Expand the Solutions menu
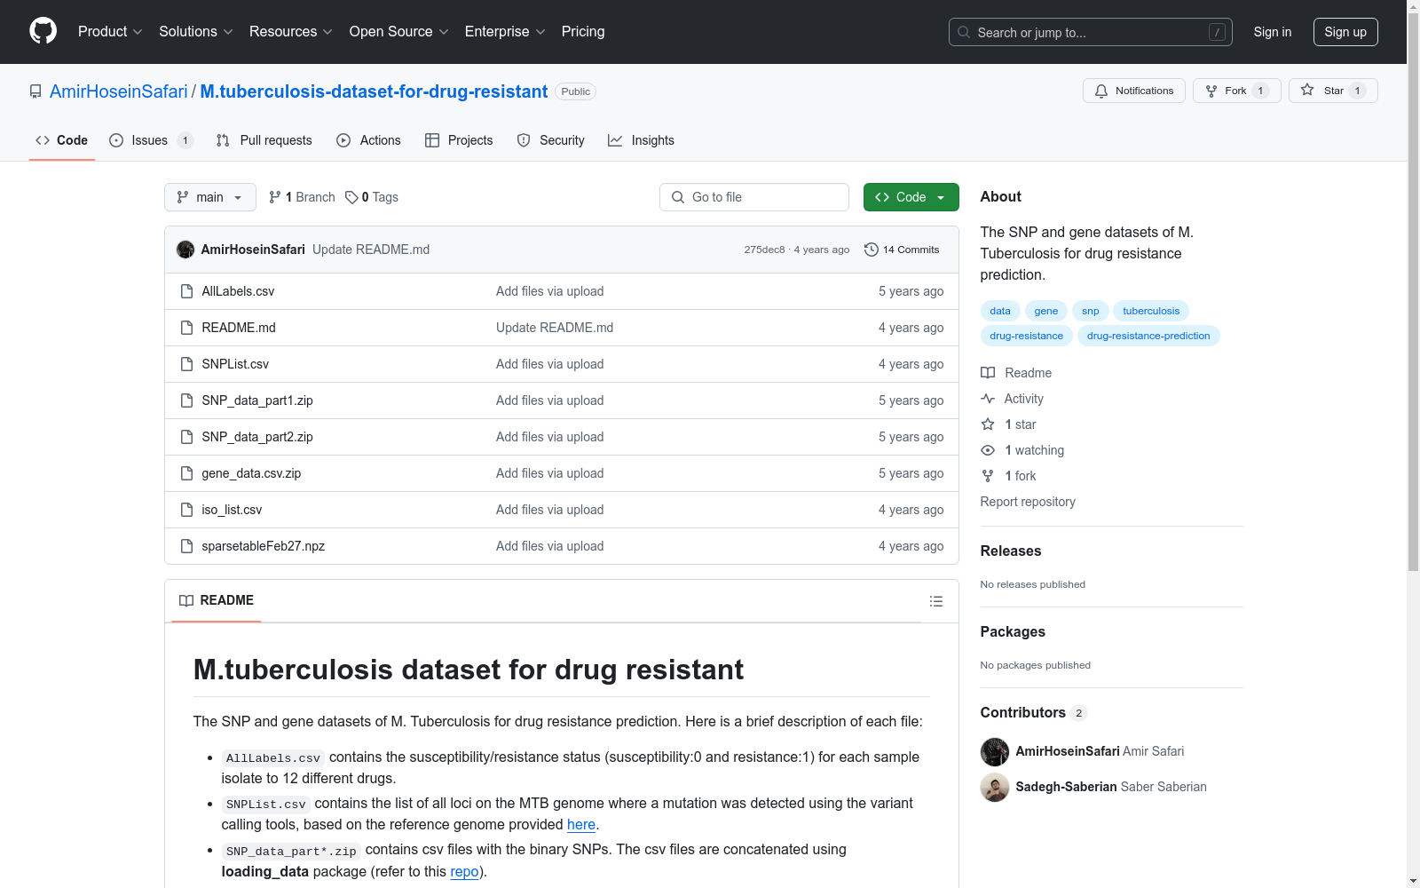This screenshot has width=1420, height=888. (196, 31)
